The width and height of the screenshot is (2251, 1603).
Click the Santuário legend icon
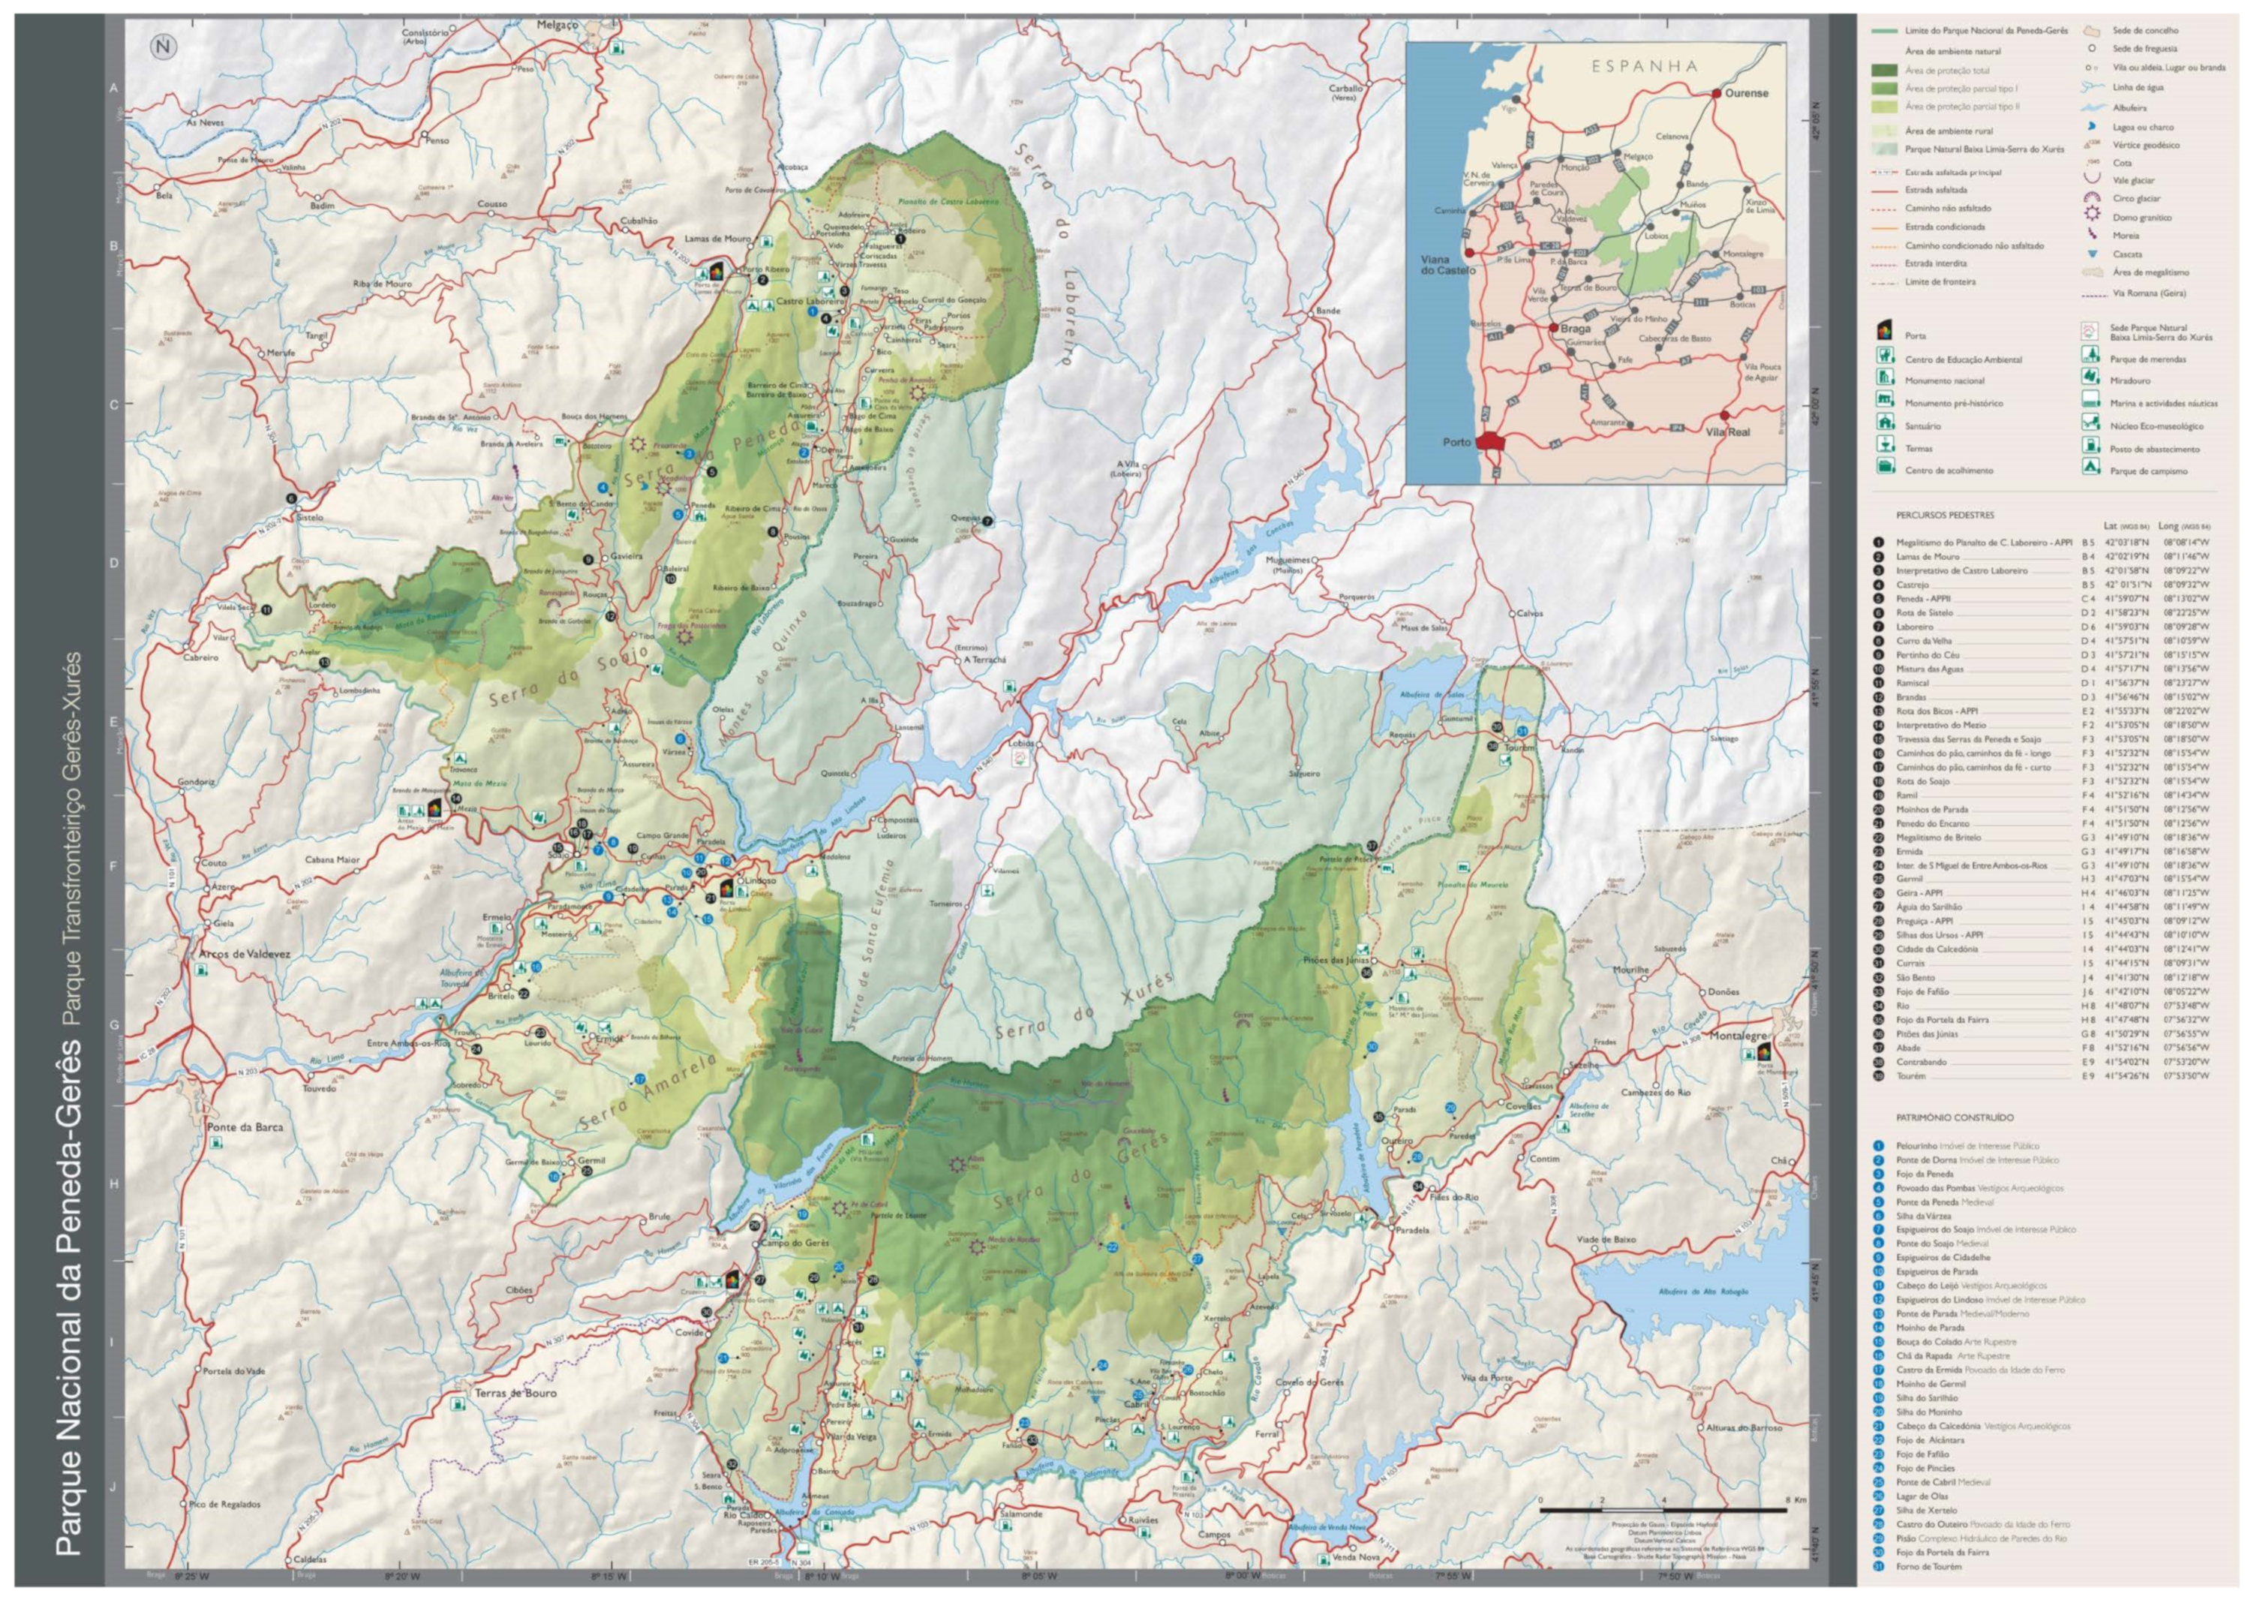pos(1885,423)
